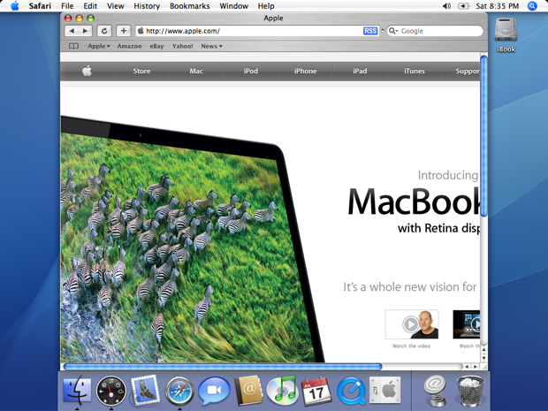Viewport: 548px width, 411px height.
Task: Expand the Apple bookmarks bar folder
Action: (99, 46)
